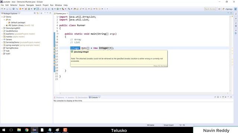The width and height of the screenshot is (238, 133).
Task: Click the Open Console icon in Console panel
Action: point(223,97)
